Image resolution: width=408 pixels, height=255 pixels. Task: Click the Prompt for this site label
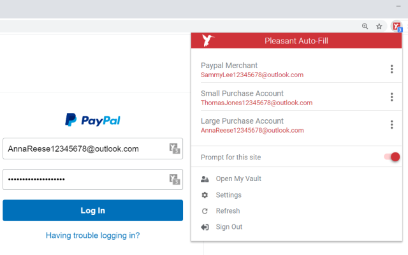[x=231, y=157]
